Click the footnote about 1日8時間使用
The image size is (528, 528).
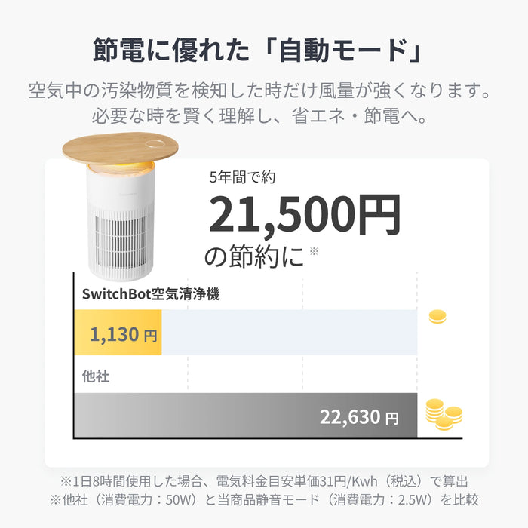pos(264,480)
